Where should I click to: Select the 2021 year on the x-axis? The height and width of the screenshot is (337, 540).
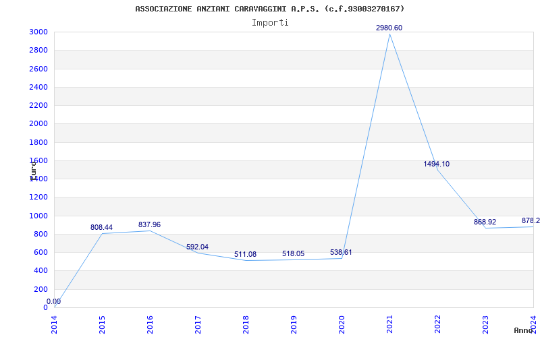(389, 324)
